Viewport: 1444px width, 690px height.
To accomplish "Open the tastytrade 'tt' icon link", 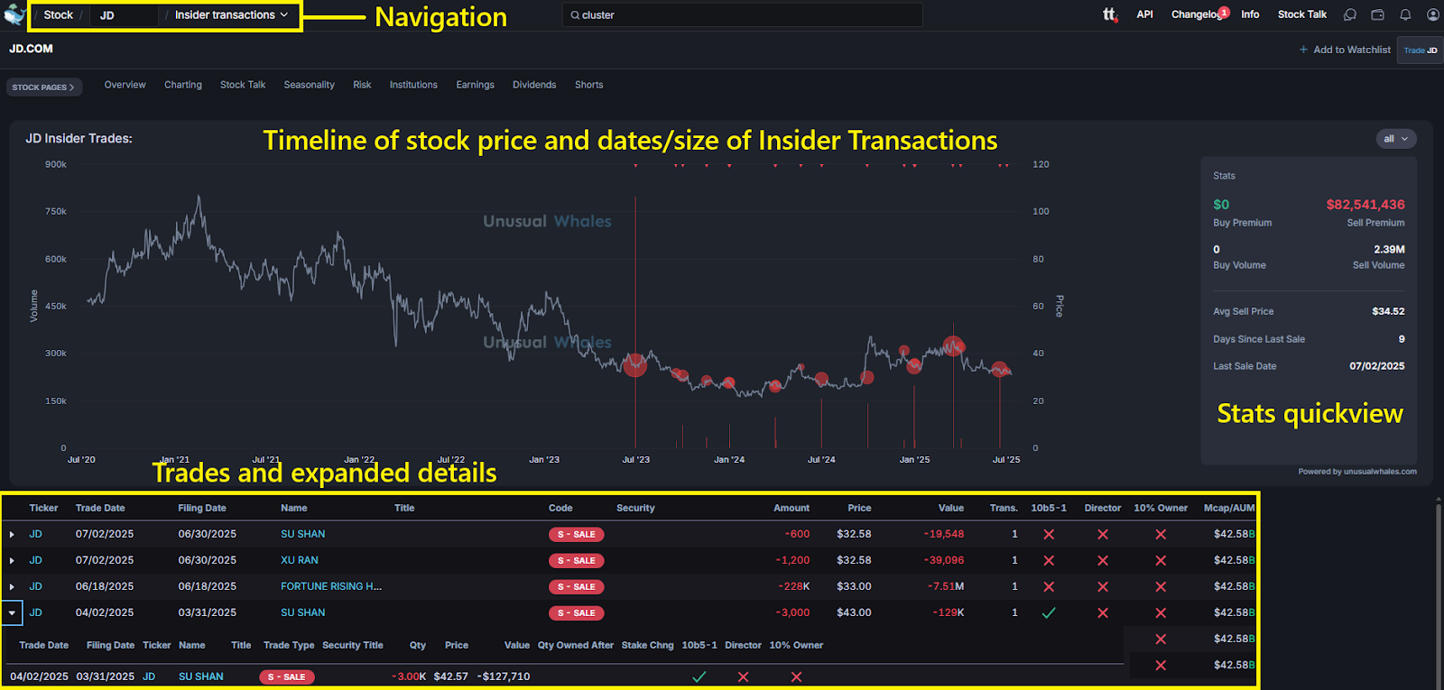I will point(1110,14).
